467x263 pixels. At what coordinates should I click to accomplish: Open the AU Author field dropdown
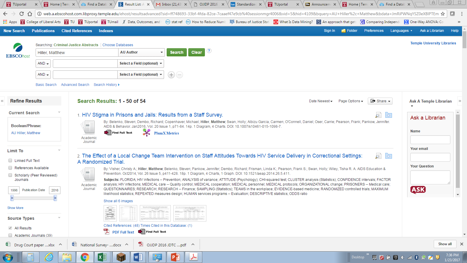pos(141,52)
